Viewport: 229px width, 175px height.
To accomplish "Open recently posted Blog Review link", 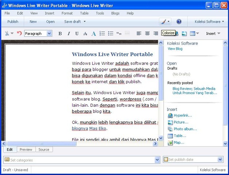I will [x=195, y=91].
